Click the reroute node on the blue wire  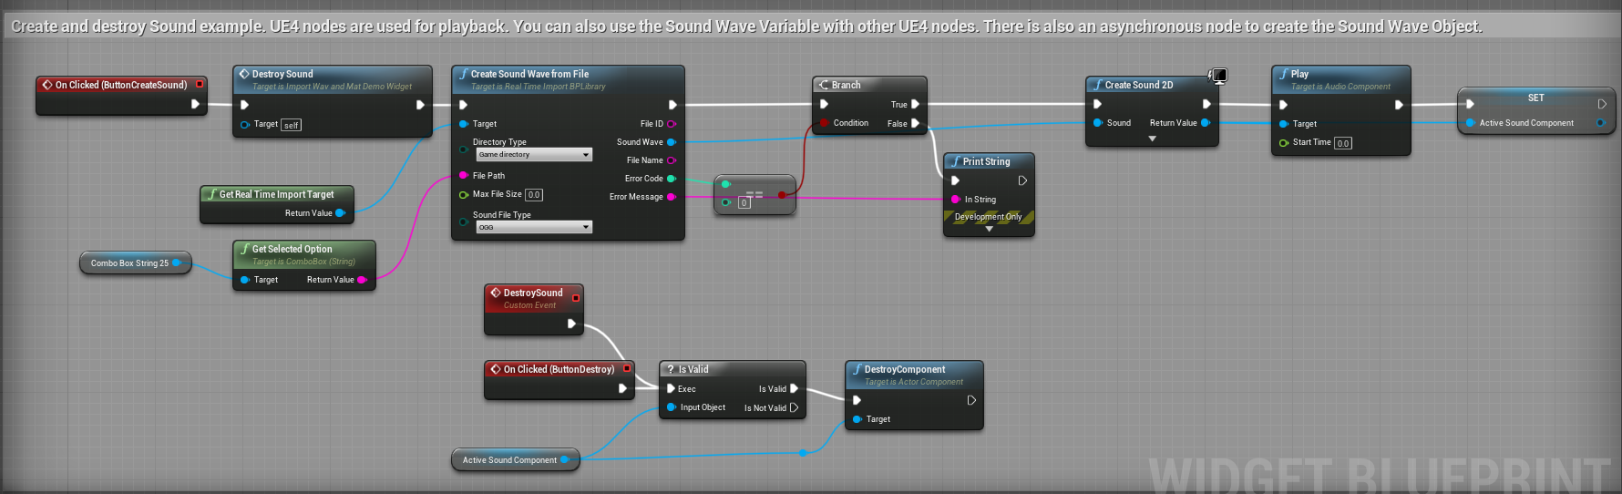(803, 453)
